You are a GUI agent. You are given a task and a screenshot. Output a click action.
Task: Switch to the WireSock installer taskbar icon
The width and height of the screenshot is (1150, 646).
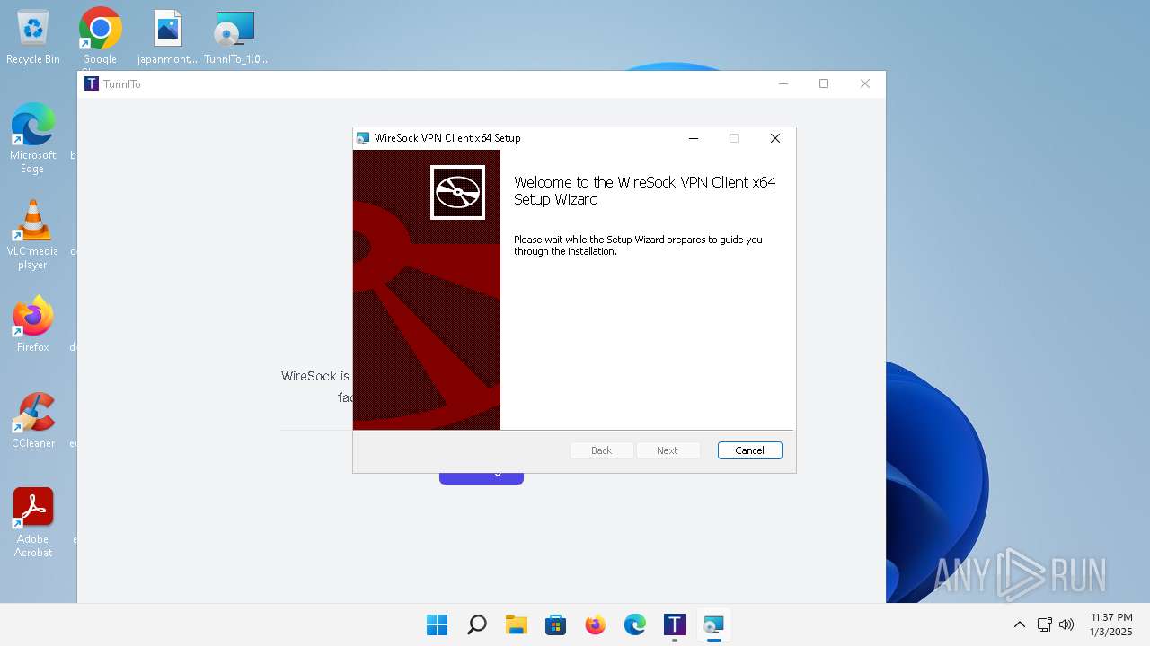point(714,624)
